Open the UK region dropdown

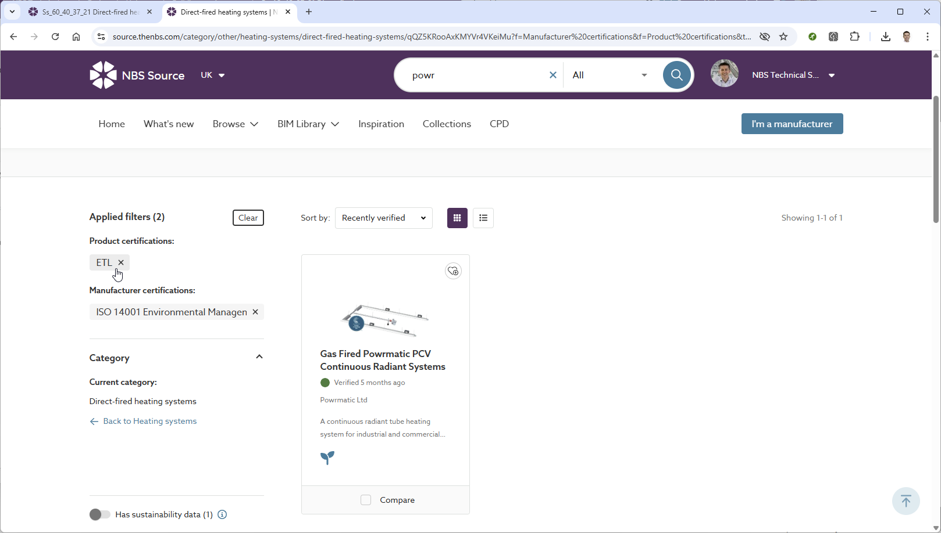(213, 75)
